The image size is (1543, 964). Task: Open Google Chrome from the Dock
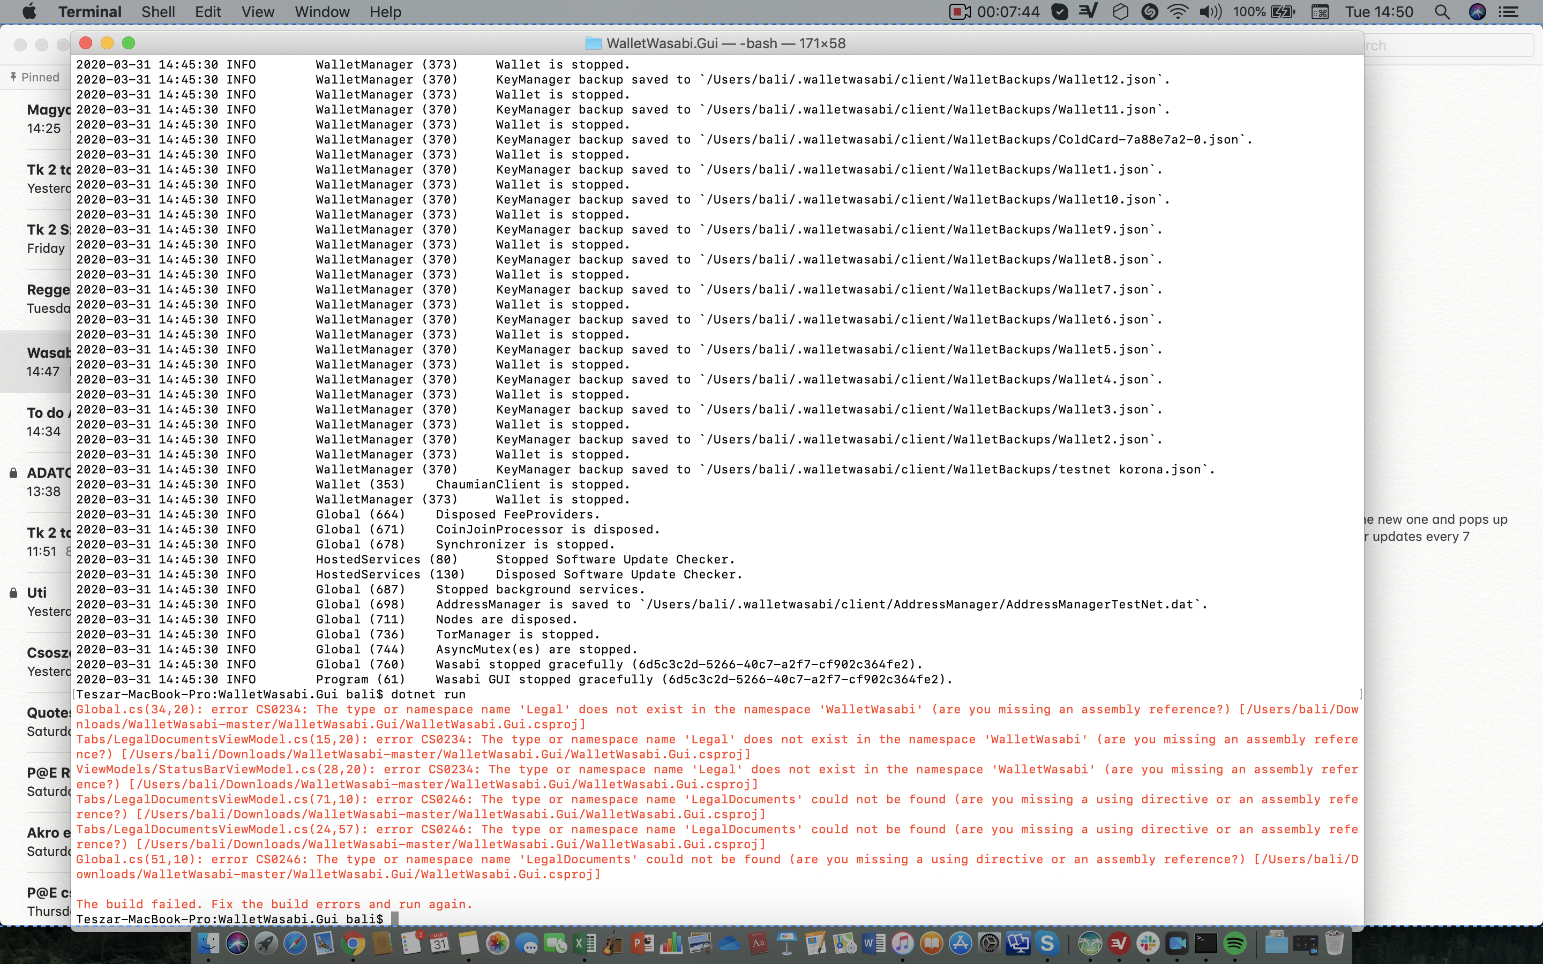352,943
